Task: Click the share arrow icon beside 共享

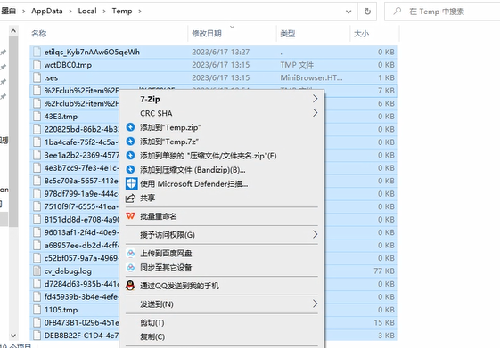Action: 130,198
